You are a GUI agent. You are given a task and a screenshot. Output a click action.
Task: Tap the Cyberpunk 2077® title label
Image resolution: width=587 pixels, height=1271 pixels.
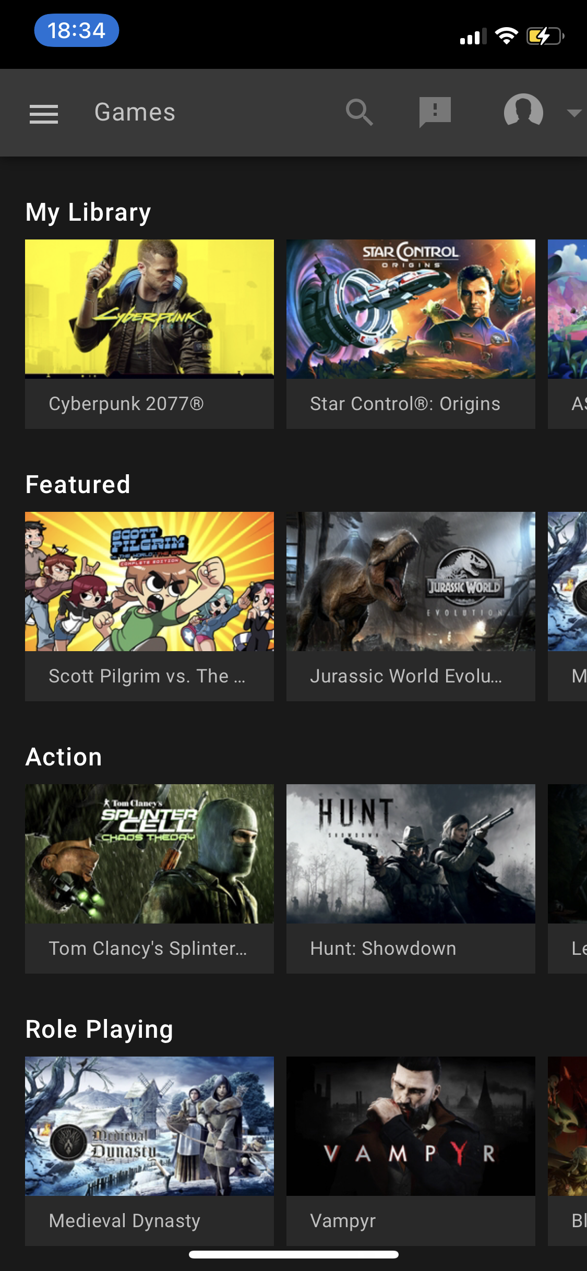click(126, 404)
